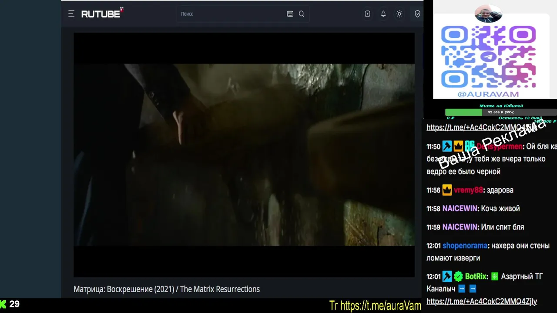Click the message нахера они стены ломают изверги
The width and height of the screenshot is (557, 313).
(488, 252)
